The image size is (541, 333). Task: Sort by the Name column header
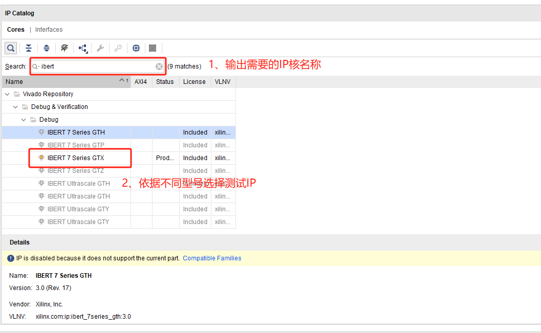66,82
